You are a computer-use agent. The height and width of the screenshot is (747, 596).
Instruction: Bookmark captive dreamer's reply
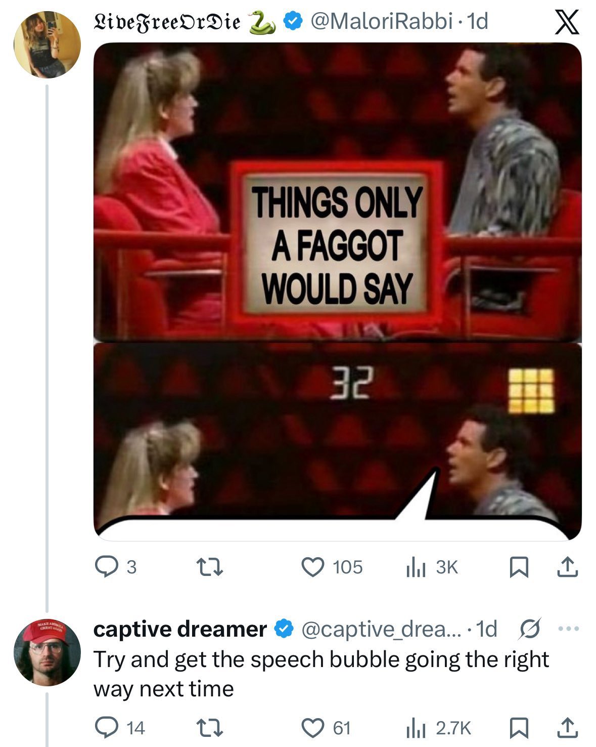point(517,728)
